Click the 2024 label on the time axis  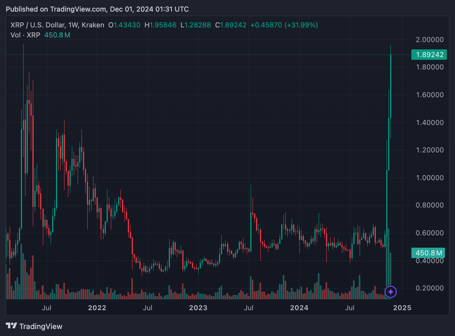point(299,308)
